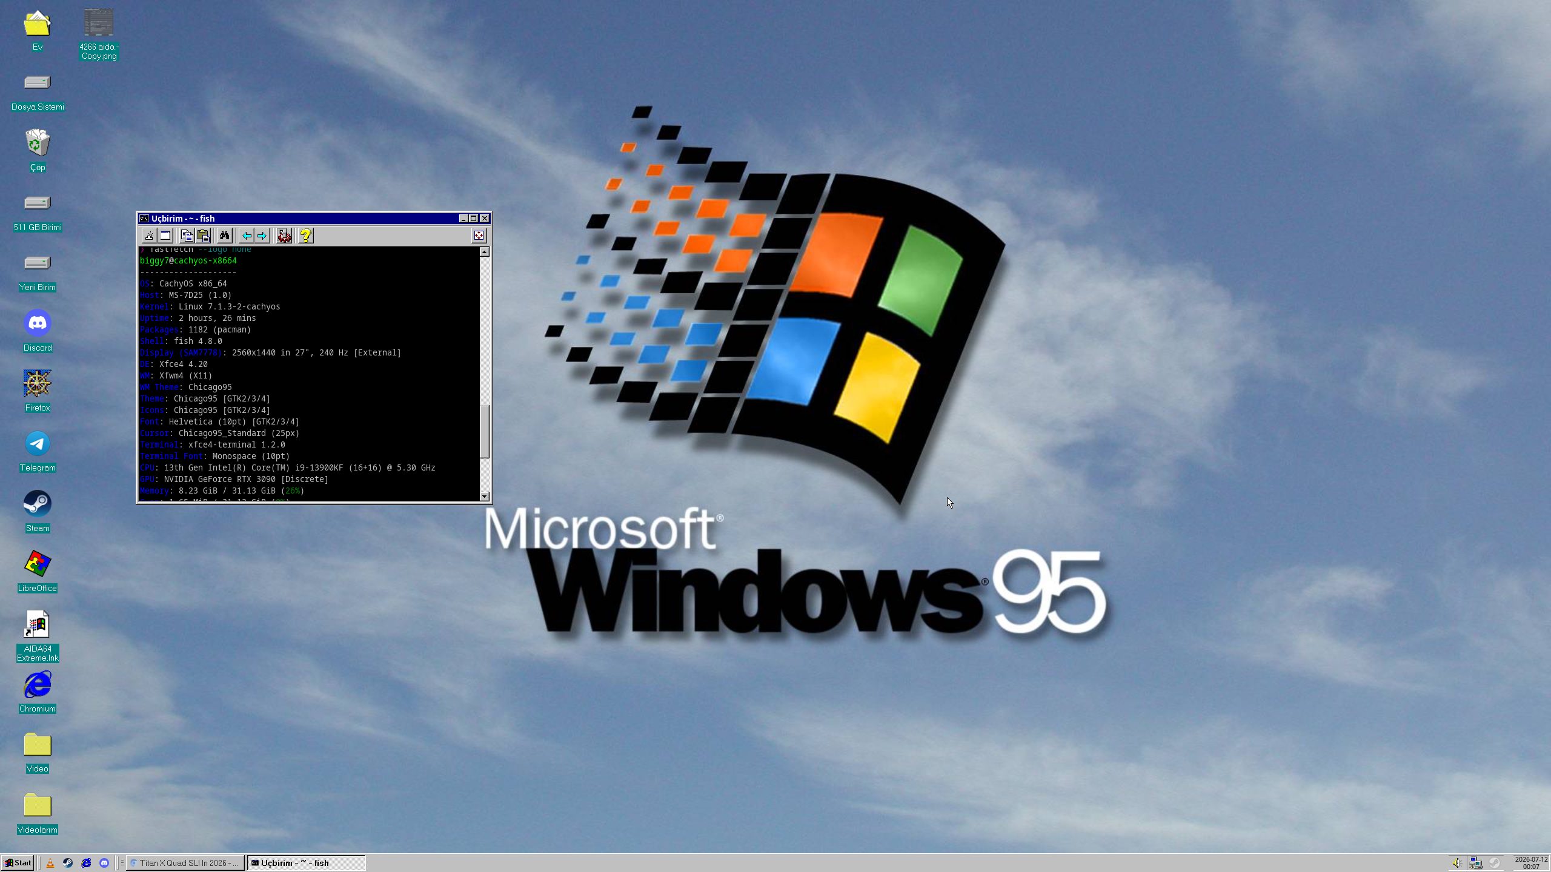
Task: Open the Ev home folder desktop icon
Action: (x=38, y=30)
